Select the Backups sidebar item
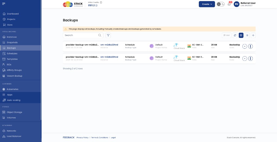277x142 pixels. [x=21, y=48]
